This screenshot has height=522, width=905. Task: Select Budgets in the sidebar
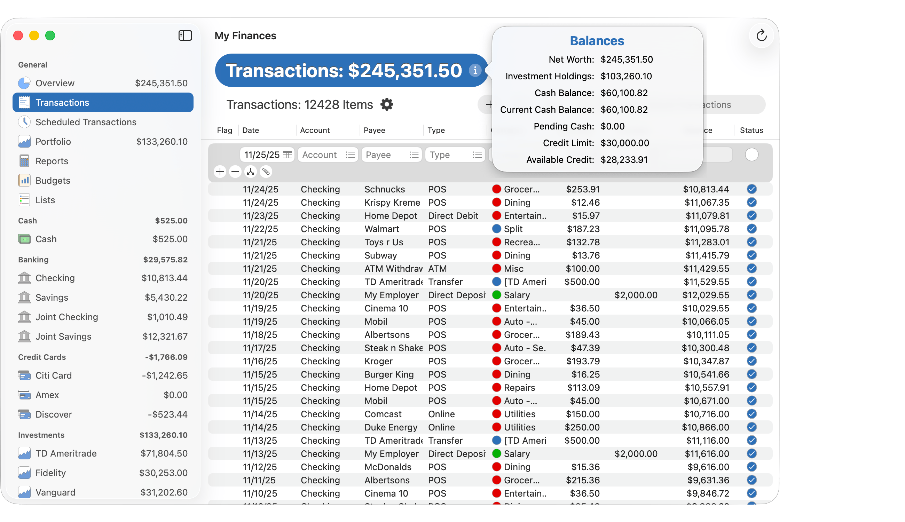click(53, 180)
